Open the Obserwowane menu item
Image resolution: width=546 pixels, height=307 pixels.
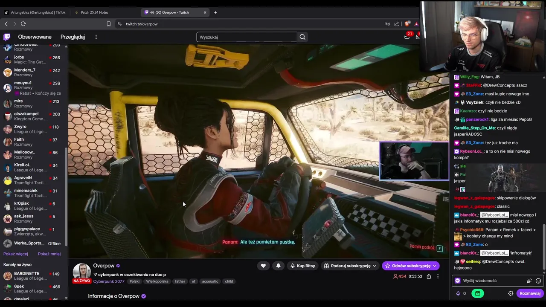(x=35, y=37)
